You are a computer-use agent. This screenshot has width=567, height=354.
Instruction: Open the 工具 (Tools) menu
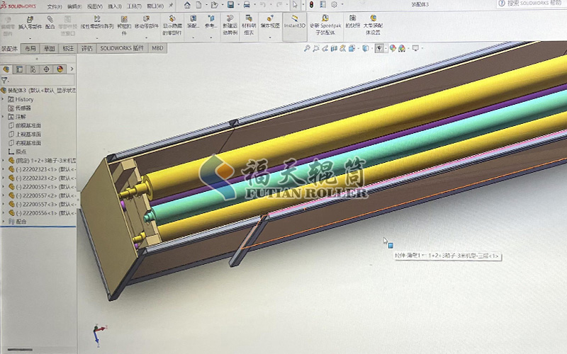(x=133, y=6)
